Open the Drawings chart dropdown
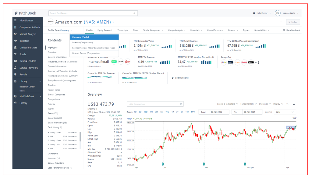This screenshot has height=178, width=312. (x=265, y=104)
